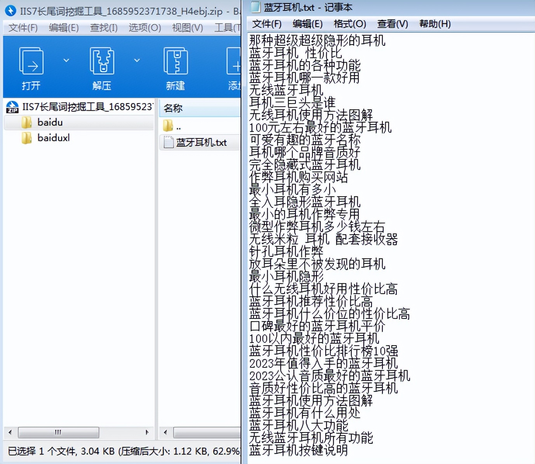Click the line '100元左右最好的蓝牙耳机'
This screenshot has height=464, width=535.
point(320,127)
